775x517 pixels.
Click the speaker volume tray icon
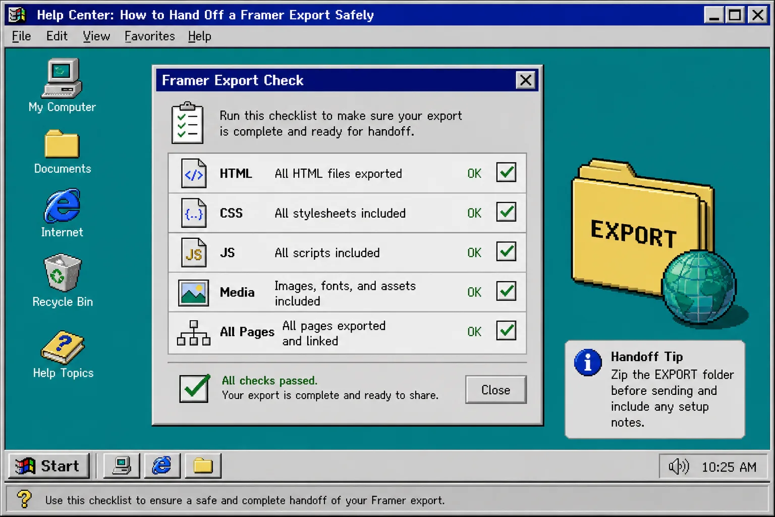[x=679, y=467]
